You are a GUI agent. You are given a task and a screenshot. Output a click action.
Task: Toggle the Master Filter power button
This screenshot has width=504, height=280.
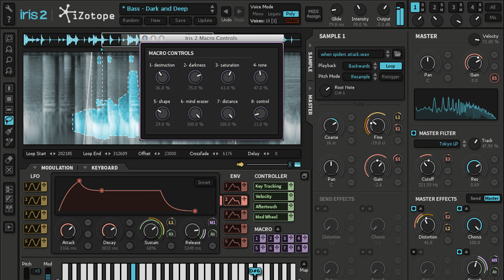[x=413, y=133]
